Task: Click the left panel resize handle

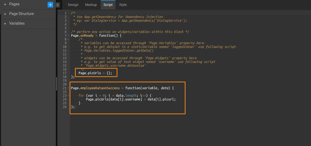Action: point(56,84)
